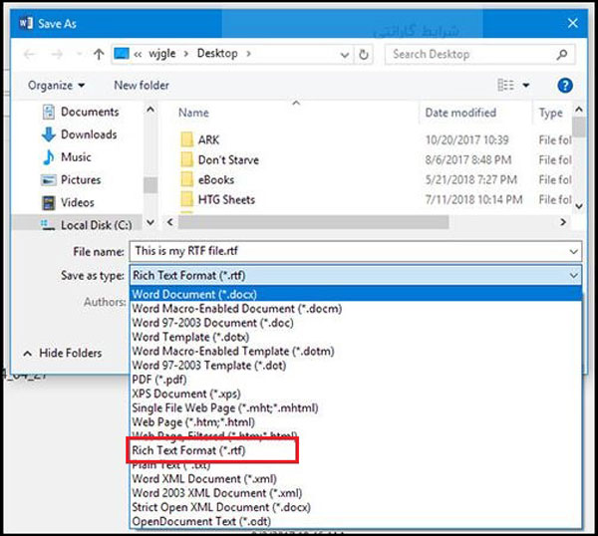Viewport: 598px width, 536px height.
Task: Open Music in the navigation pane
Action: pos(67,157)
